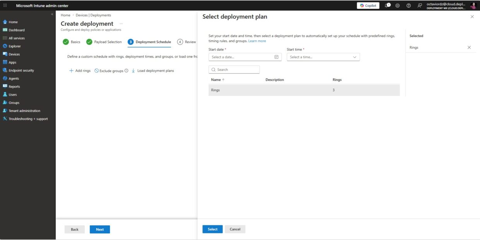The width and height of the screenshot is (480, 240).
Task: Click the Reports icon in sidebar
Action: point(5,86)
